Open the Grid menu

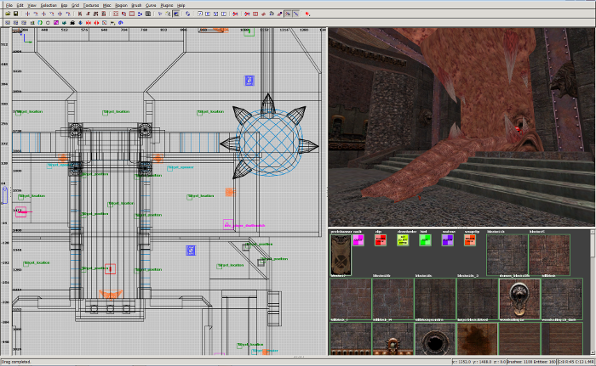75,5
